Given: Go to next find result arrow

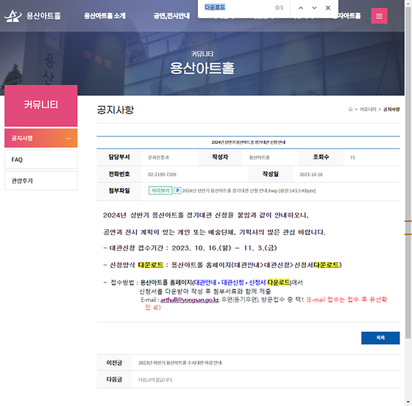Looking at the screenshot, I should click(x=314, y=8).
